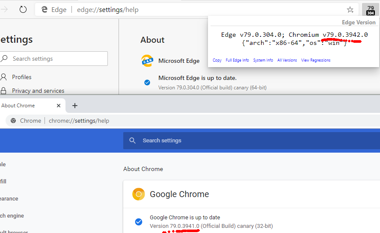Click the Privacy and services lock icon

[x=3, y=91]
